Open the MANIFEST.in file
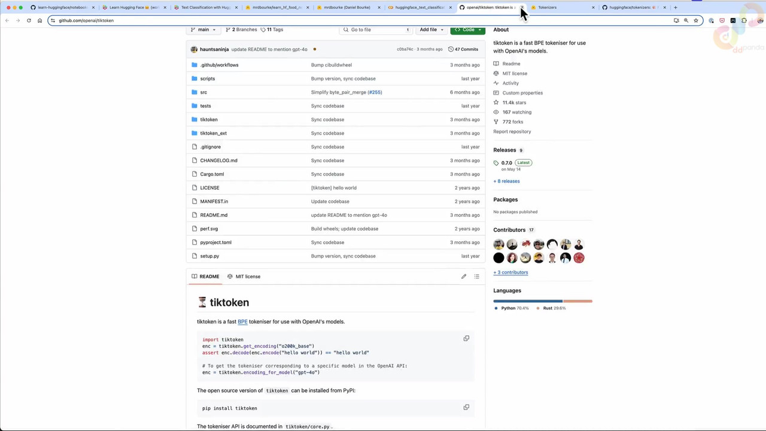Image resolution: width=766 pixels, height=431 pixels. [x=214, y=201]
